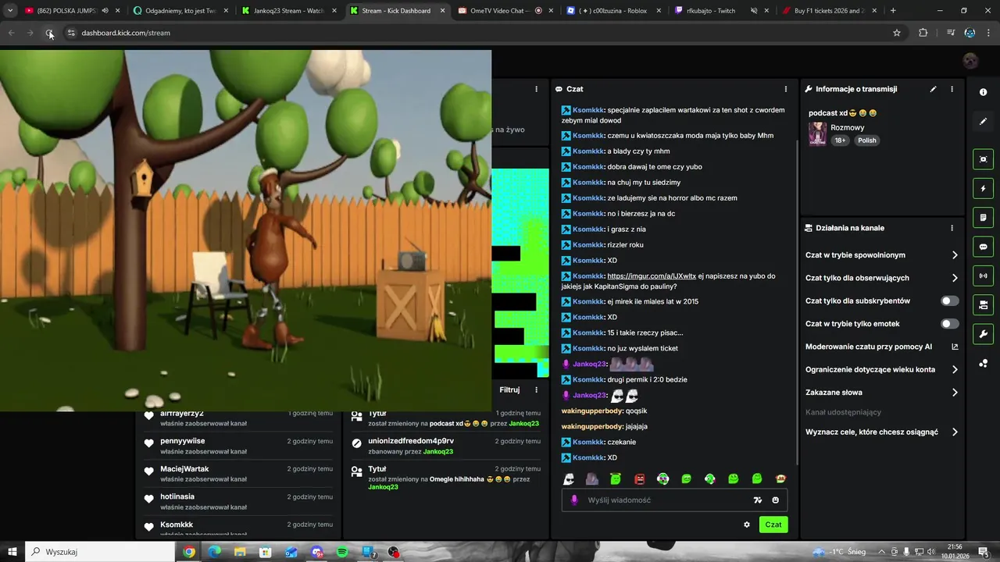This screenshot has height=562, width=1000.
Task: Toggle the lightning bolt quick actions widget
Action: (983, 188)
